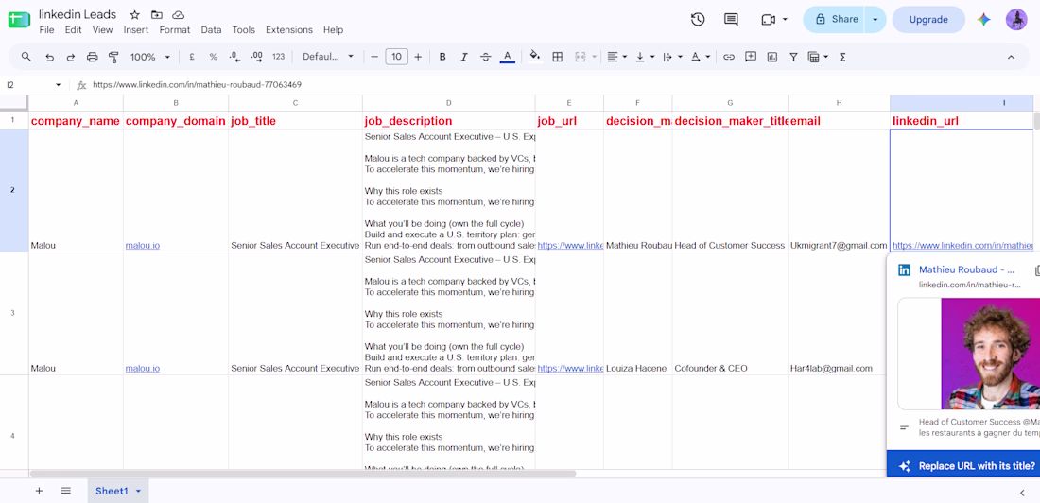Open the Insert menu

136,30
